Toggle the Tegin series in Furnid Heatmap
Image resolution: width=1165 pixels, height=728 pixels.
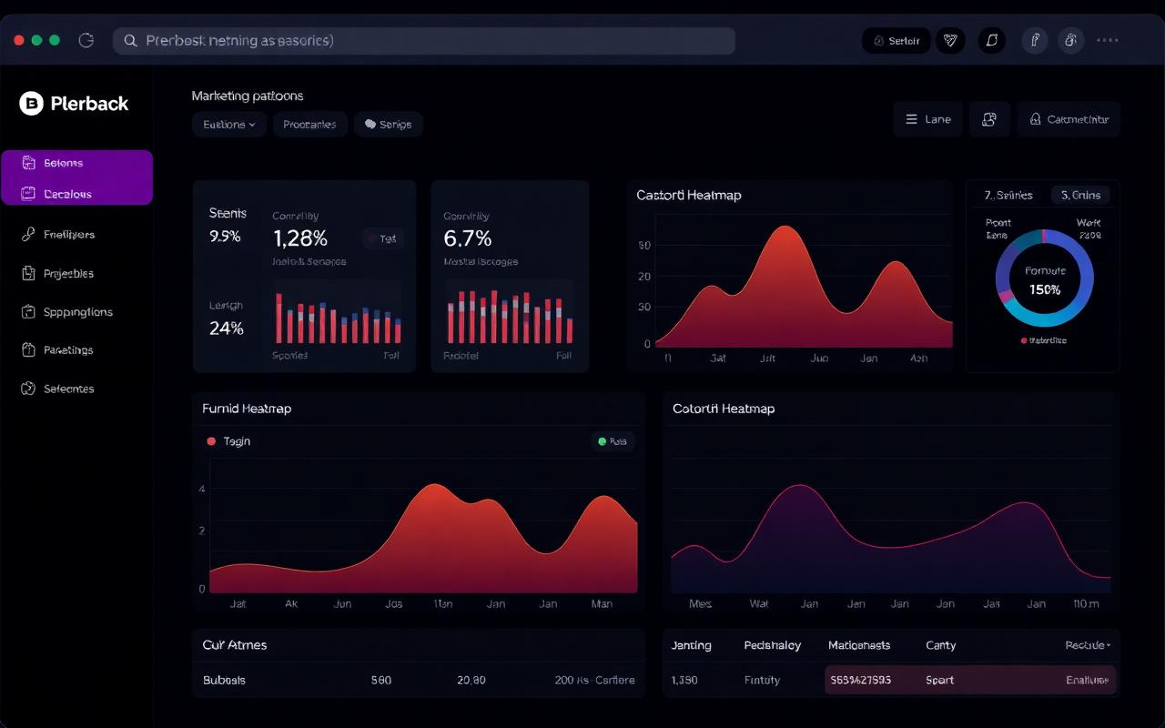(x=227, y=440)
